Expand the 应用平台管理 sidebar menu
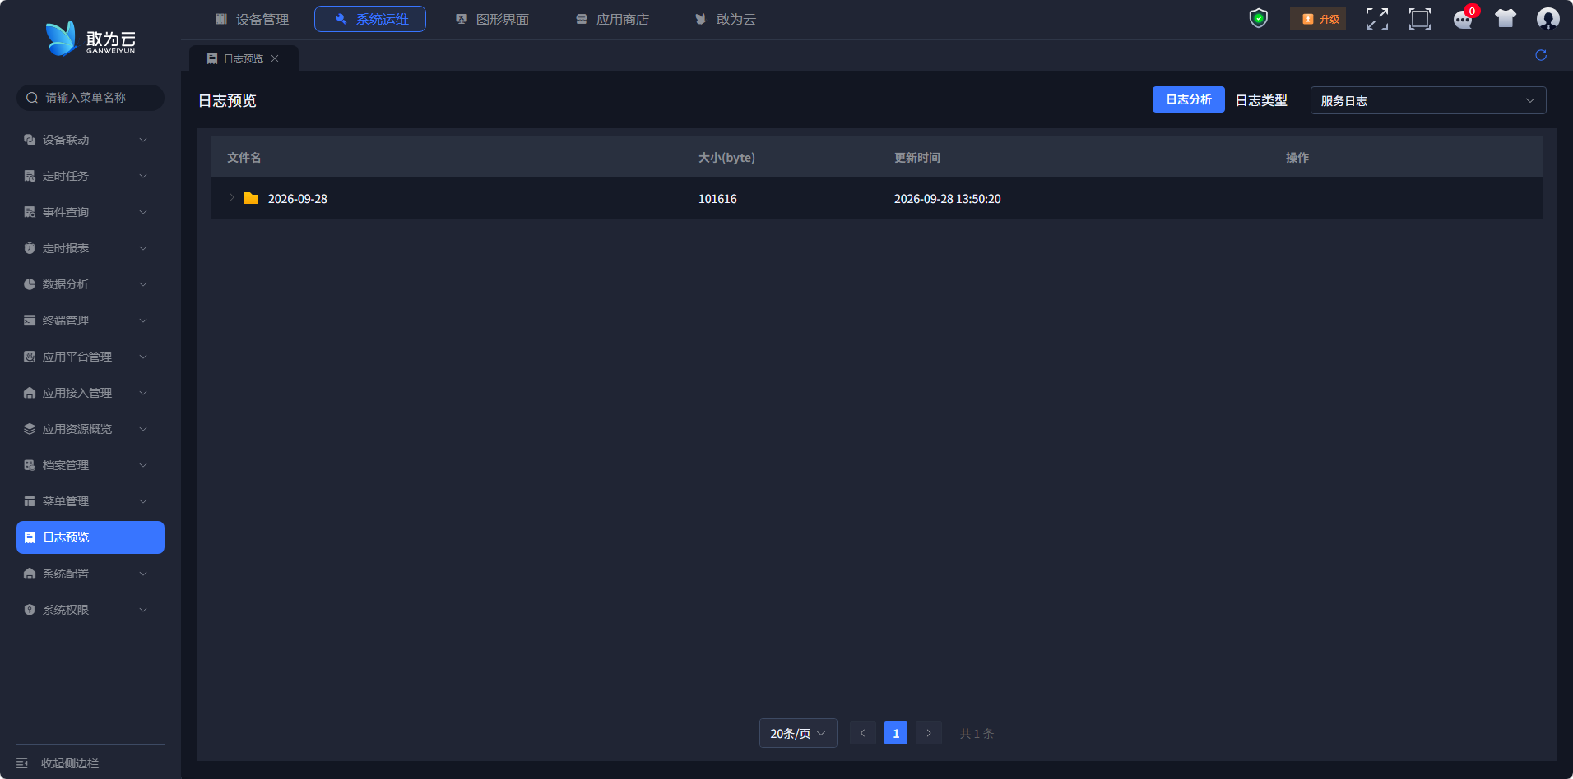 [90, 357]
